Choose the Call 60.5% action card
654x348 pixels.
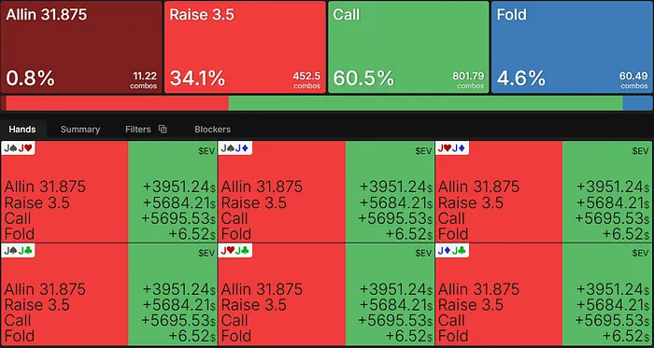[x=408, y=47]
